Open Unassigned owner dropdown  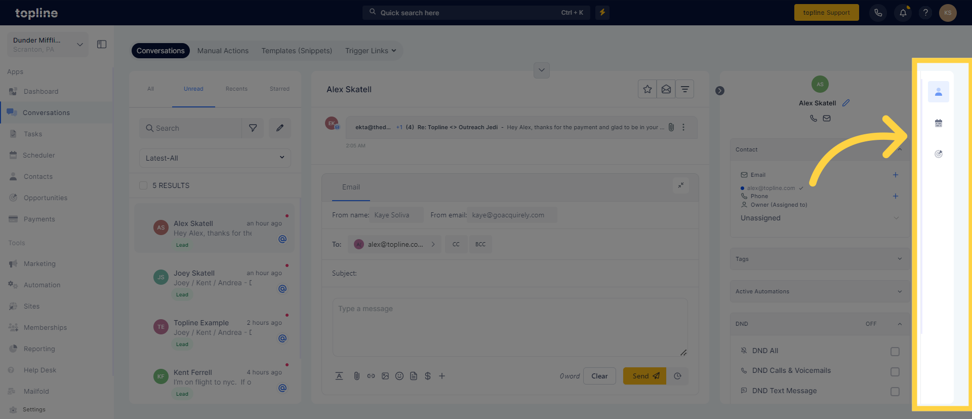coord(819,218)
